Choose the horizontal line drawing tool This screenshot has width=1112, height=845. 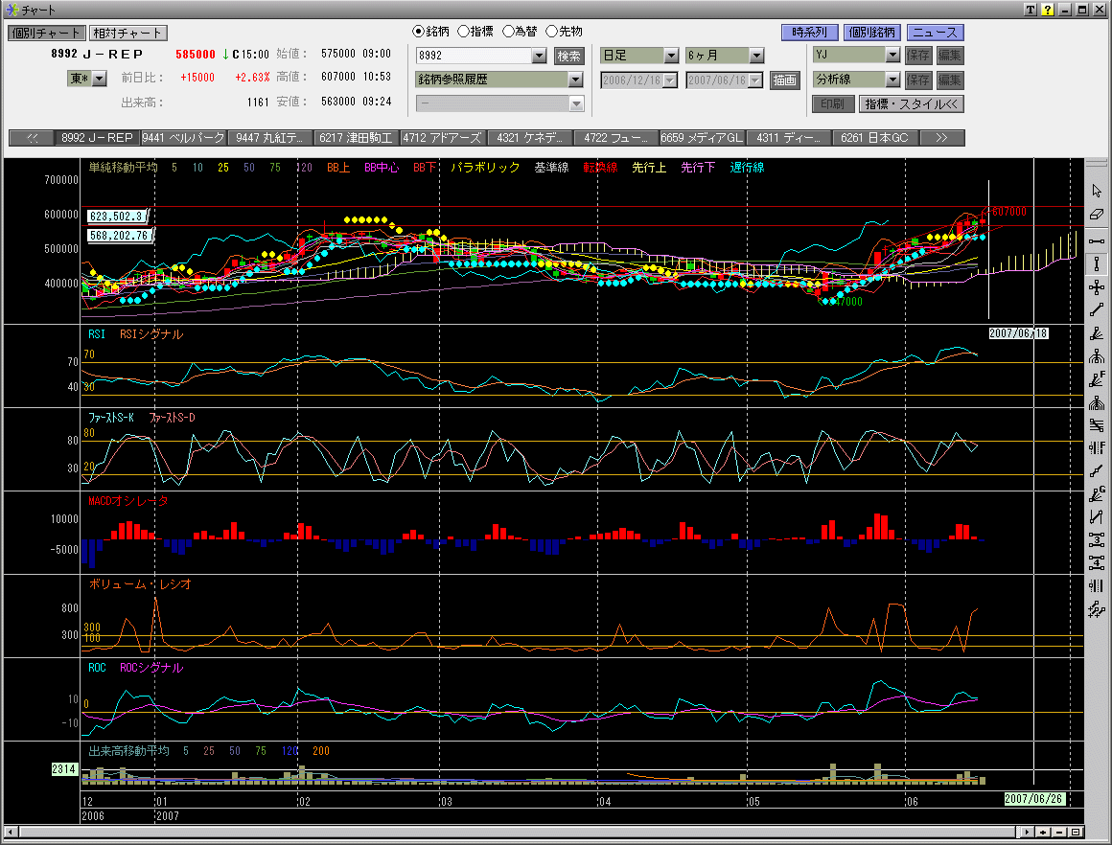tap(1097, 240)
